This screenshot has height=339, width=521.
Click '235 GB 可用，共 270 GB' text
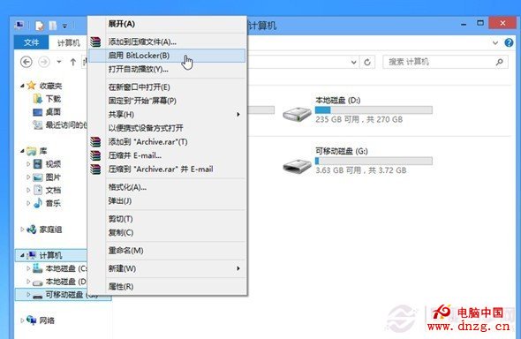(x=359, y=119)
